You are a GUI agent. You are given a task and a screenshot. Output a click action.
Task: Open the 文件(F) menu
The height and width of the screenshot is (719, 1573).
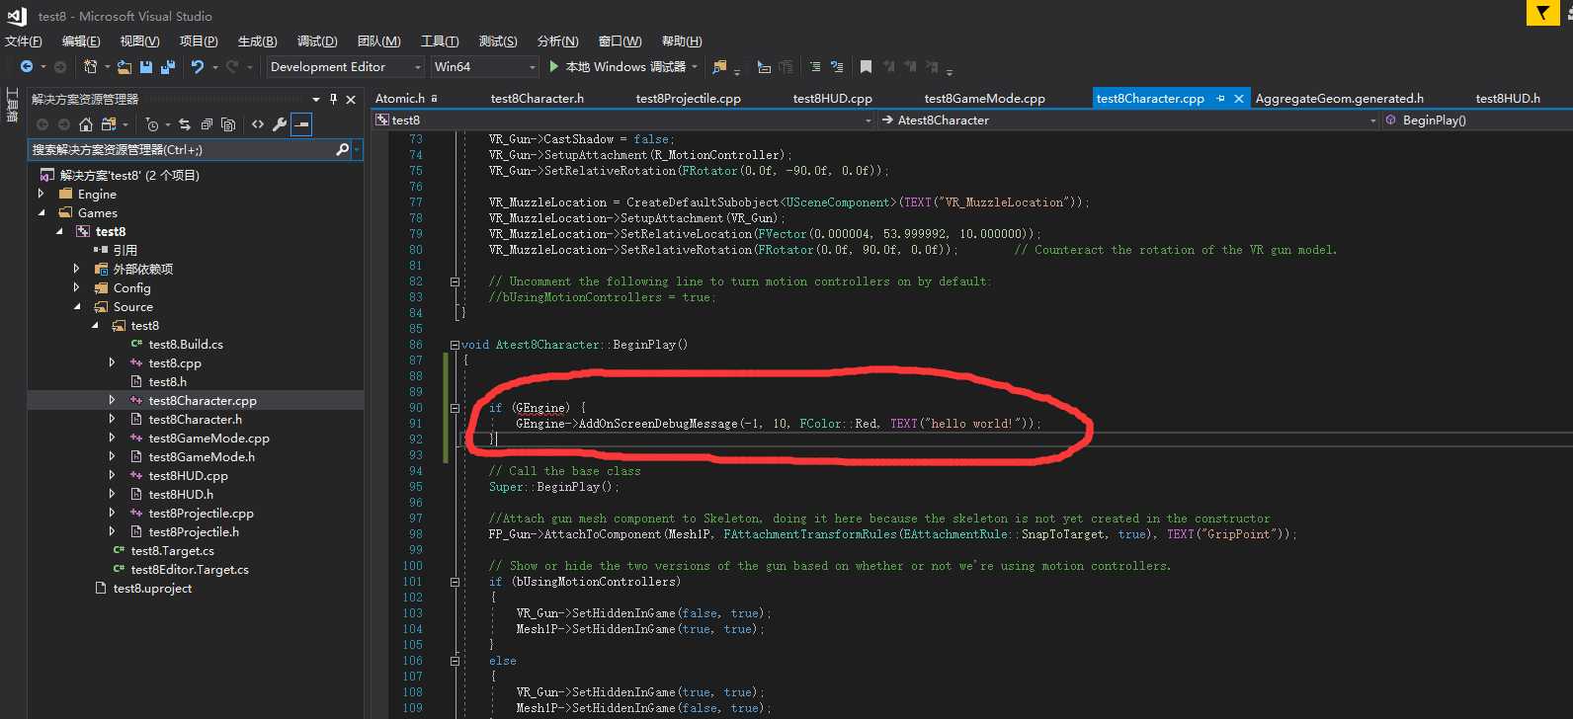24,40
